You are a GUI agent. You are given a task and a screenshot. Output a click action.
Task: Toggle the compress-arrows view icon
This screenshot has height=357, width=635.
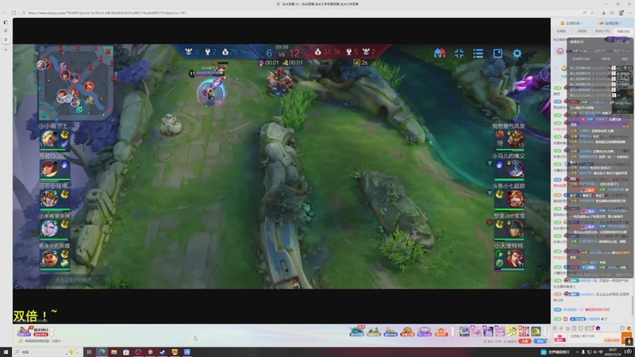click(x=459, y=53)
